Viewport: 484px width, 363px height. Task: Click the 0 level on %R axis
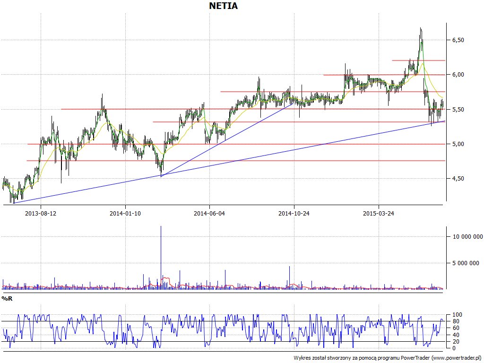tap(455, 348)
